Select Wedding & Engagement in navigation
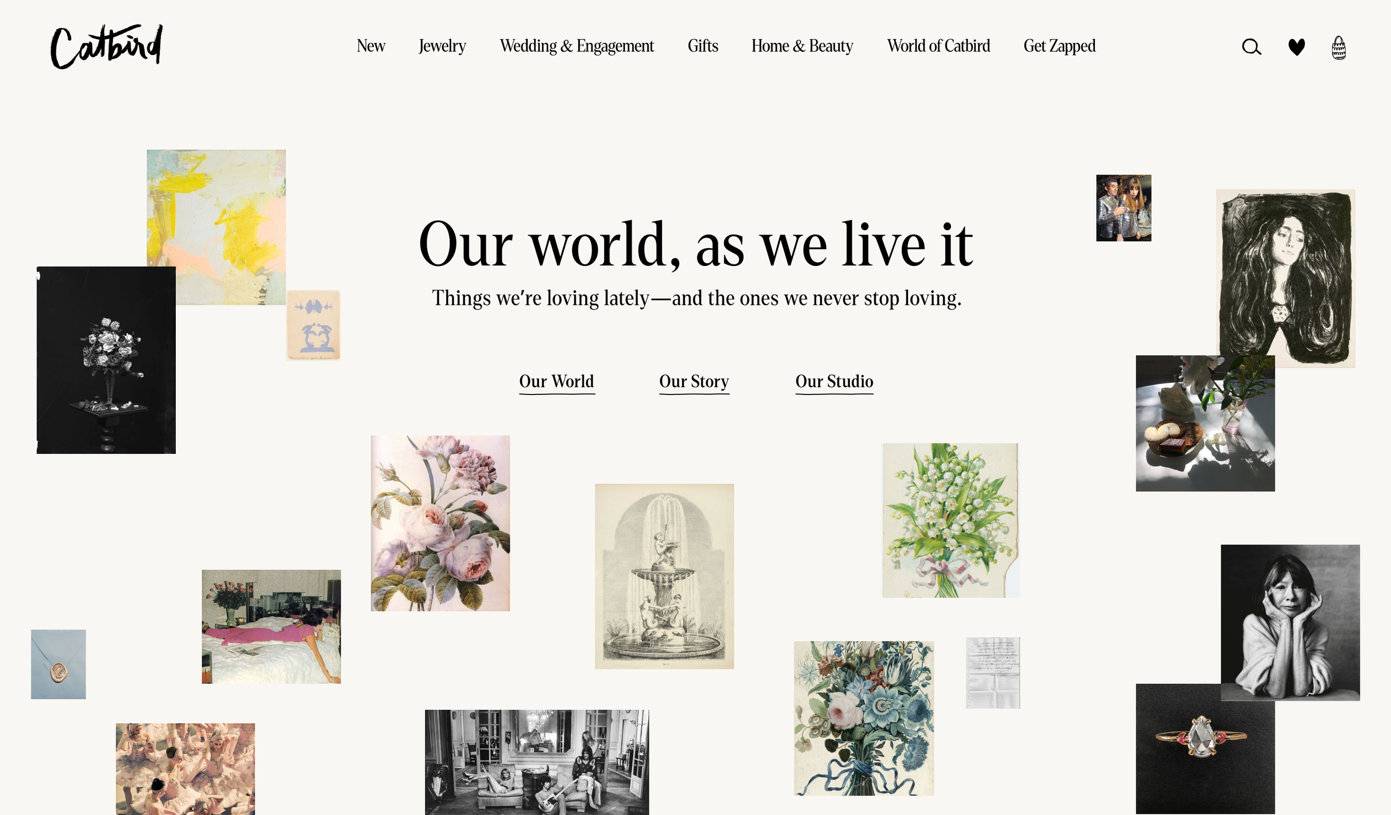Screen dimensions: 1391x815 coord(576,46)
